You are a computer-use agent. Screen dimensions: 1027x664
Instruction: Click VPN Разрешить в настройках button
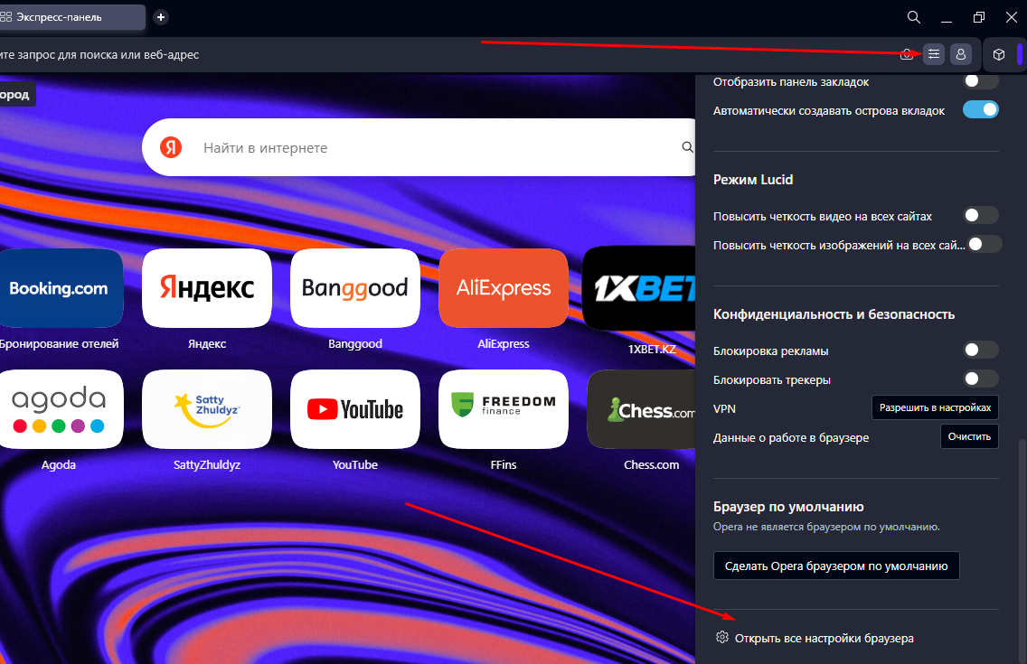pos(935,407)
